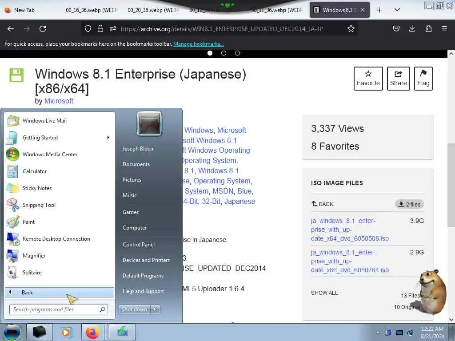Open Windows Live Mail from Start menu
Image resolution: width=455 pixels, height=341 pixels.
click(60, 121)
